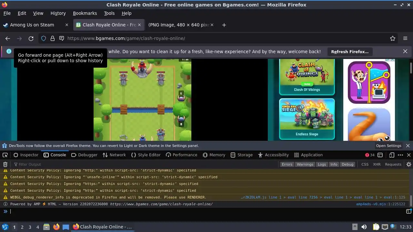Switch to Style Editor tab

[146, 155]
